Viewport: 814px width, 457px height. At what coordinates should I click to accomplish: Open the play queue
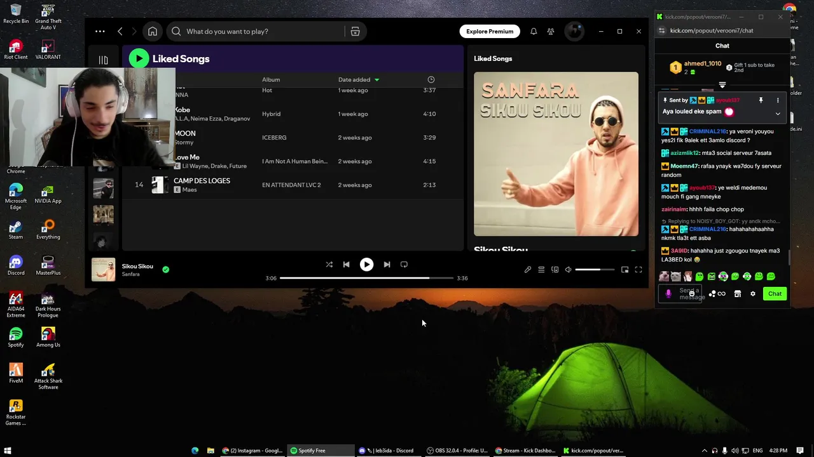click(x=541, y=270)
